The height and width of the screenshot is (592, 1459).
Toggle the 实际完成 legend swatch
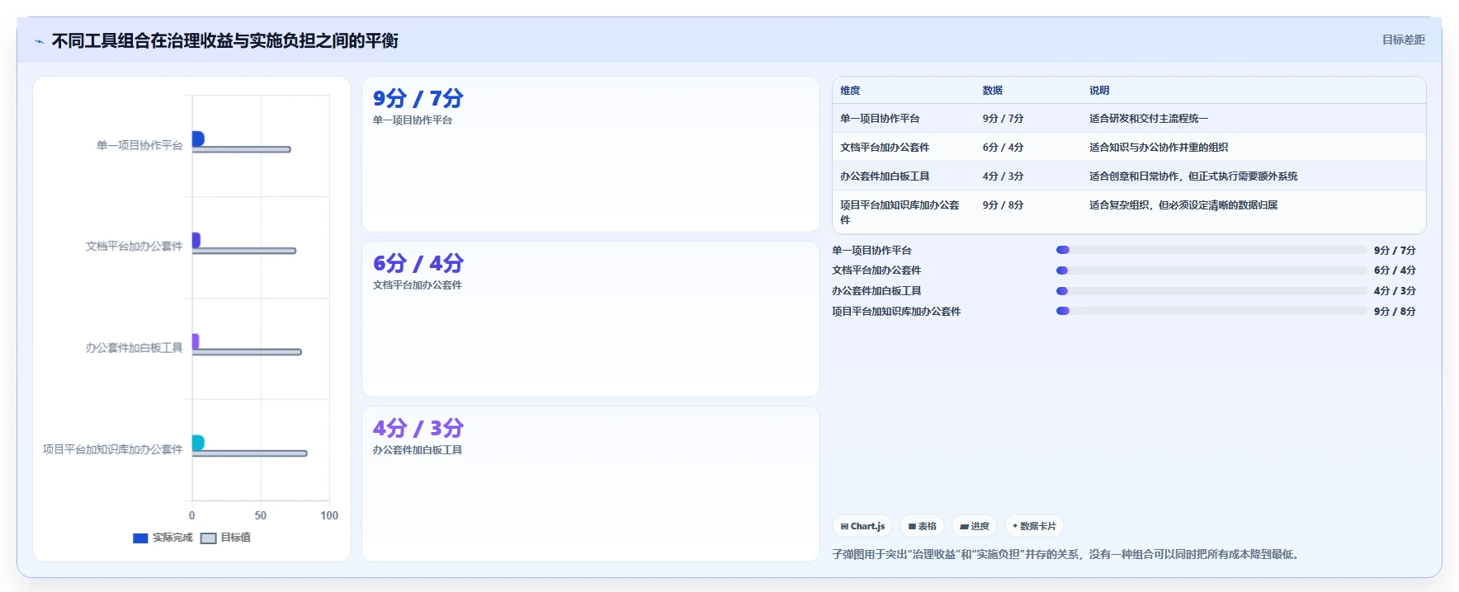pyautogui.click(x=140, y=538)
